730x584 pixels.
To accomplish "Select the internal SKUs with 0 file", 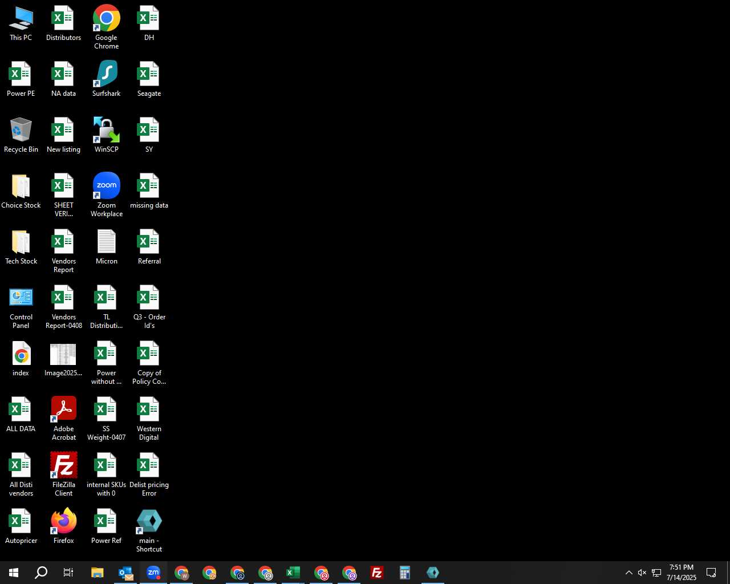I will click(x=107, y=474).
